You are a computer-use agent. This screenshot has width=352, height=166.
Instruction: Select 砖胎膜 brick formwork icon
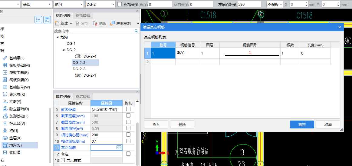[5, 153]
